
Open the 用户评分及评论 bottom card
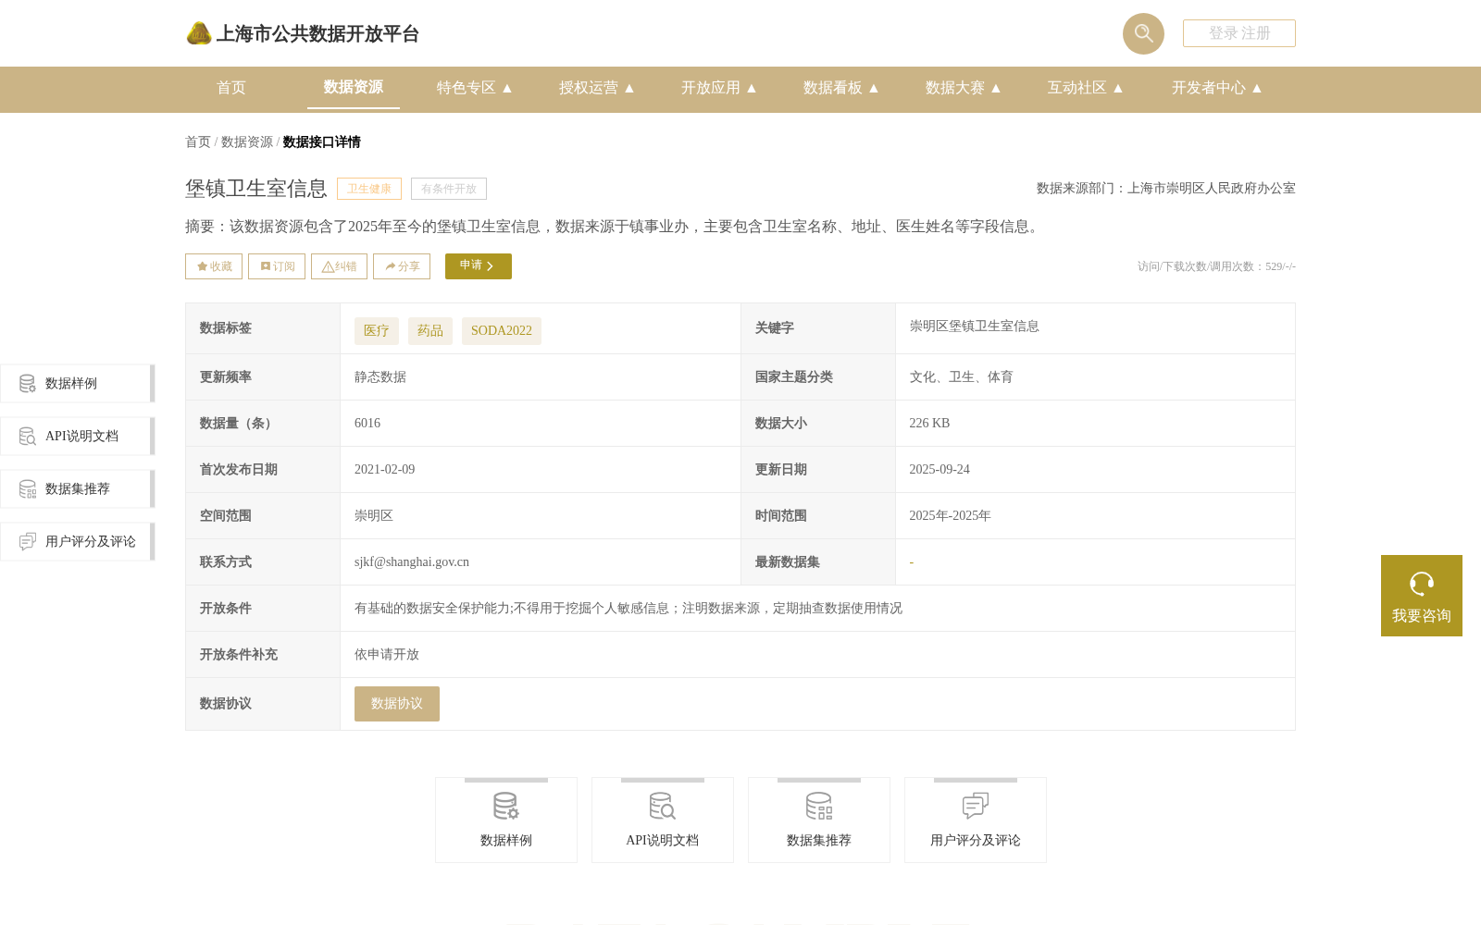(976, 820)
